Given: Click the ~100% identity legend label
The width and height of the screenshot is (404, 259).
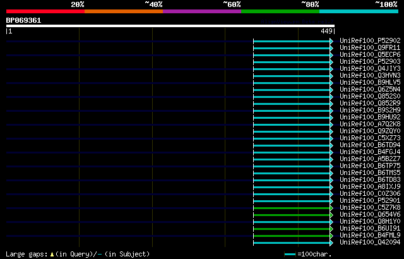Looking at the screenshot, I should coord(386,4).
